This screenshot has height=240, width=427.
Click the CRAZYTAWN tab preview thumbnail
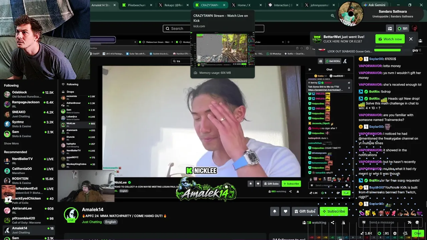coord(222,50)
